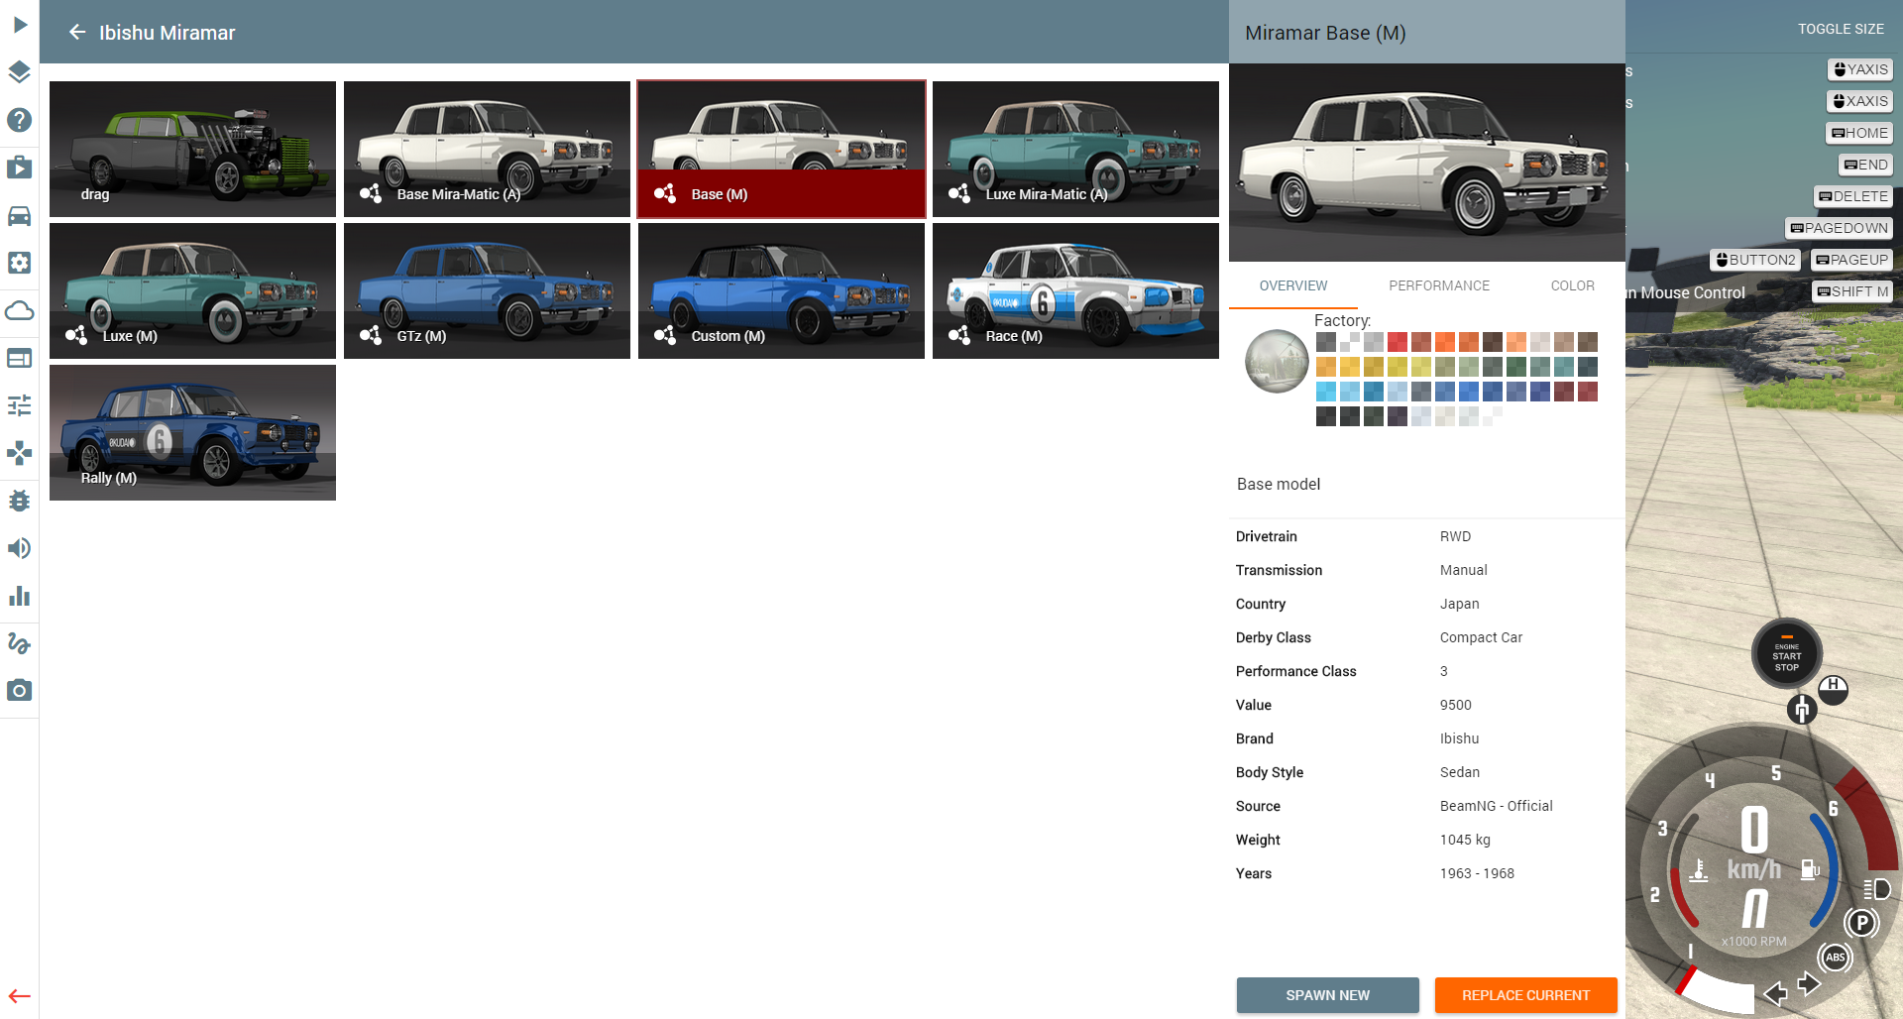
Task: Click the ABS indicator on the gauge
Action: [1836, 958]
